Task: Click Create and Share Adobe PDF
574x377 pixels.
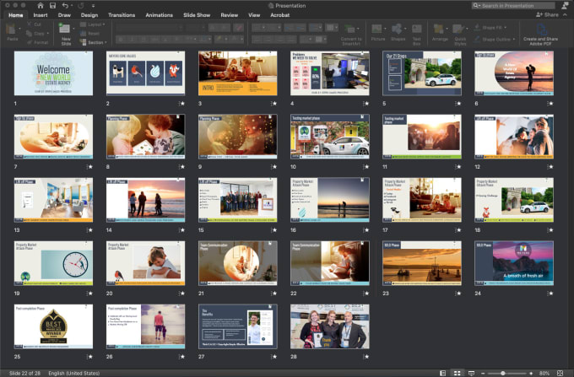Action: (x=540, y=35)
